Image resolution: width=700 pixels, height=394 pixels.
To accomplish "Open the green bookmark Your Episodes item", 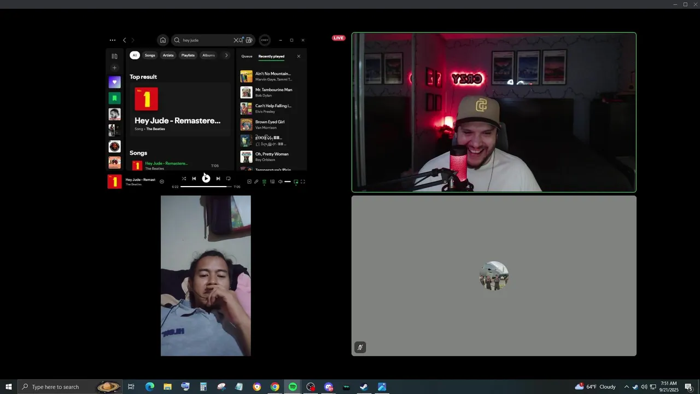I will pos(114,98).
